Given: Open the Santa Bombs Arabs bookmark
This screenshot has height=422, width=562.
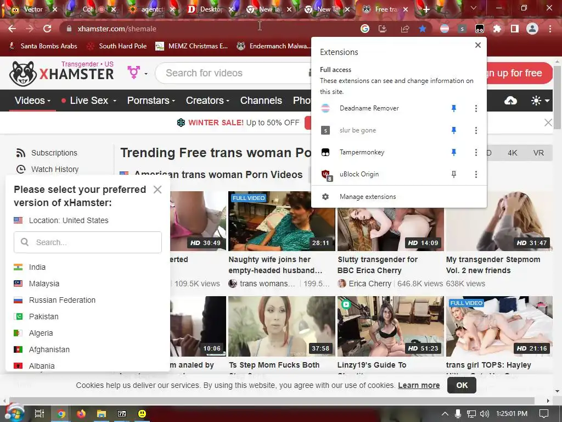Looking at the screenshot, I should coord(43,46).
